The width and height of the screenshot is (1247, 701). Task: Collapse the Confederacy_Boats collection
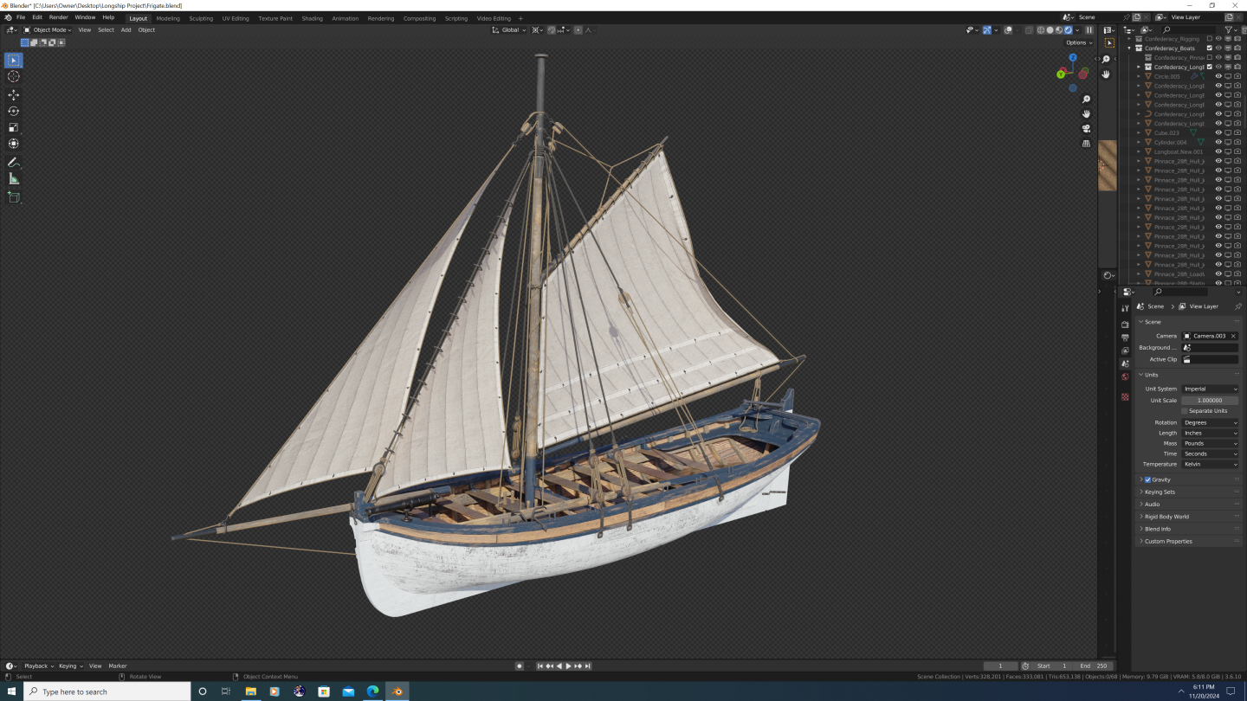1129,48
